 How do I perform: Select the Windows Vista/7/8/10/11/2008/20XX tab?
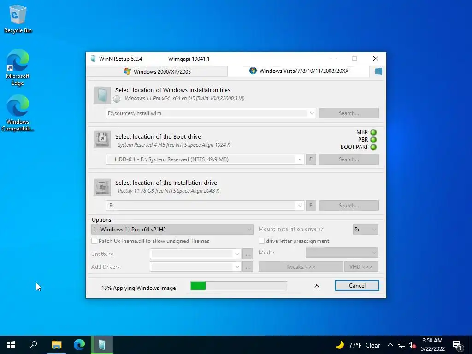299,71
